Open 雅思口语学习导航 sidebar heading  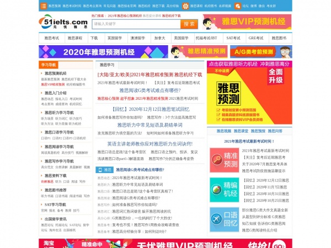click(59, 132)
